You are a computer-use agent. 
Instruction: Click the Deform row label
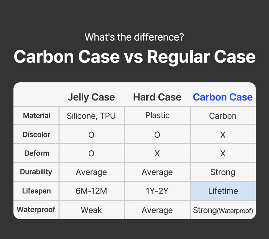click(x=36, y=153)
